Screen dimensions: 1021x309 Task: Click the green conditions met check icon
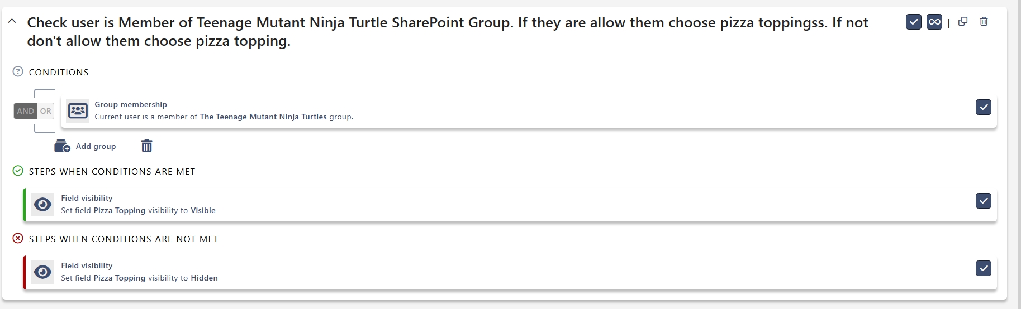(18, 171)
